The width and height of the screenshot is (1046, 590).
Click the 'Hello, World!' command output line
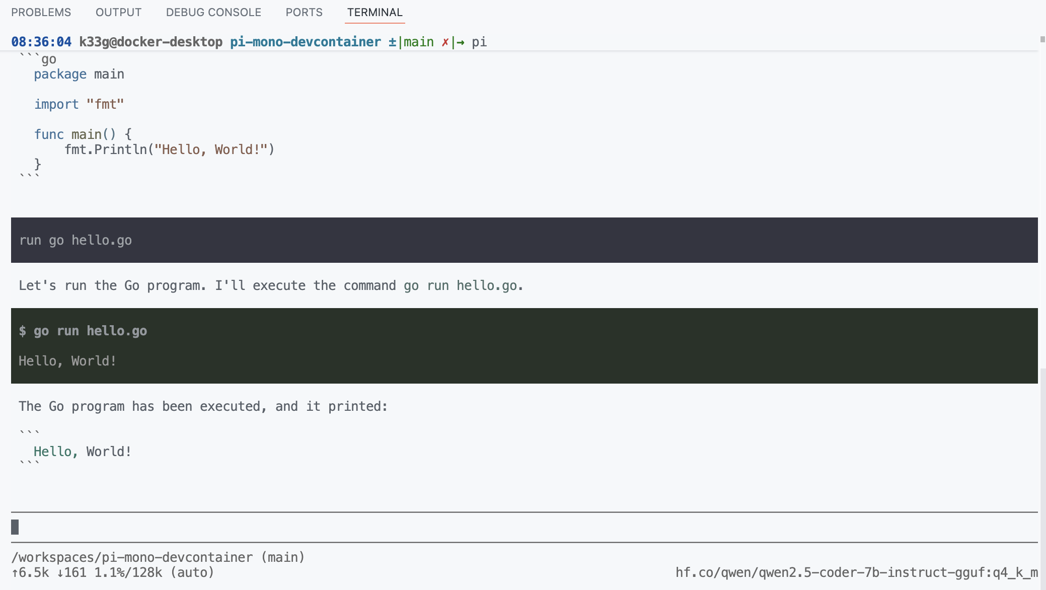coord(67,361)
